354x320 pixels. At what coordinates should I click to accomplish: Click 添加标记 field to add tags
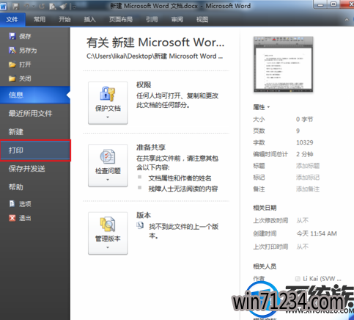click(x=308, y=178)
